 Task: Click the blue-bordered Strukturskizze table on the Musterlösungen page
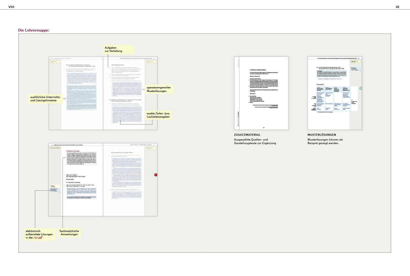point(333,98)
